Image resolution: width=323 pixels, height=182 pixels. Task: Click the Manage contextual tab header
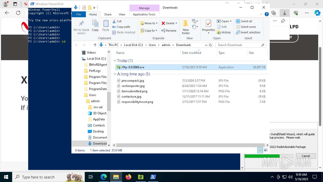[144, 8]
